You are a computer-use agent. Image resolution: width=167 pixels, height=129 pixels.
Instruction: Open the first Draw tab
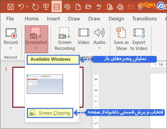click(74, 19)
